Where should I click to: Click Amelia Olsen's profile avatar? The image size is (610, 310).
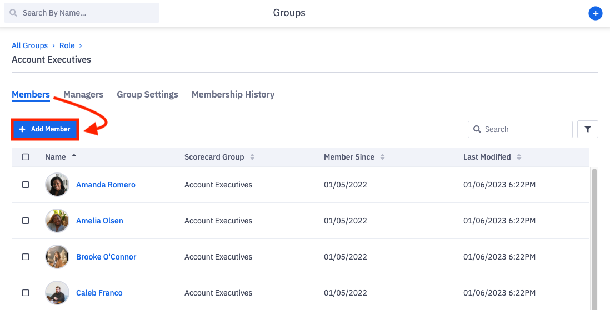(x=57, y=221)
